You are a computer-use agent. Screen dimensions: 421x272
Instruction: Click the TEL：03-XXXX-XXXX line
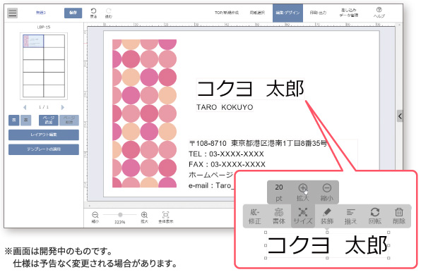[226, 154]
